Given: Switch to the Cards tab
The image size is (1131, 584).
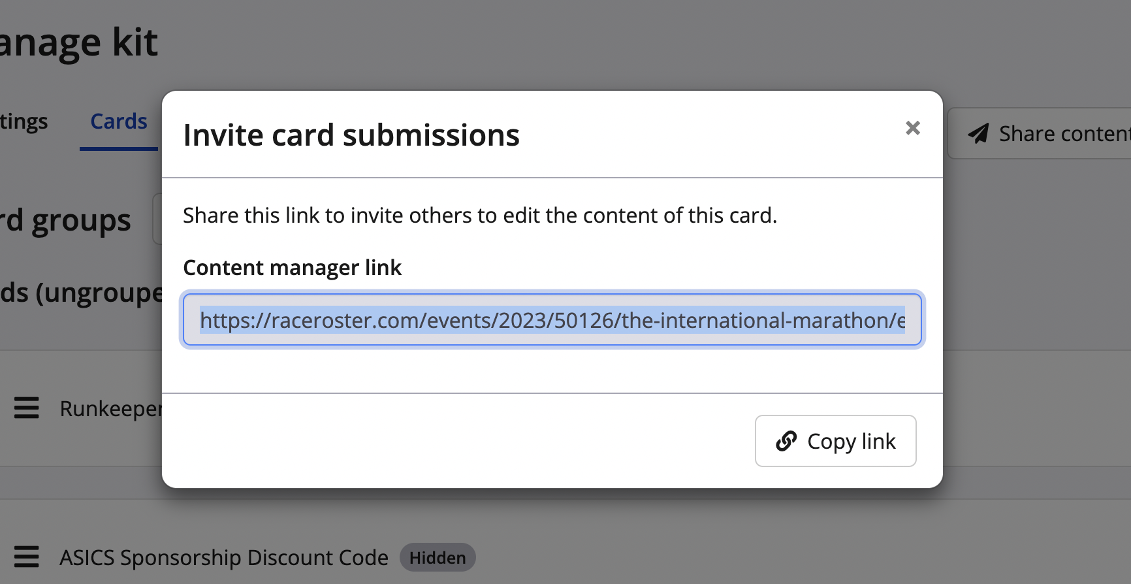Looking at the screenshot, I should pyautogui.click(x=119, y=122).
